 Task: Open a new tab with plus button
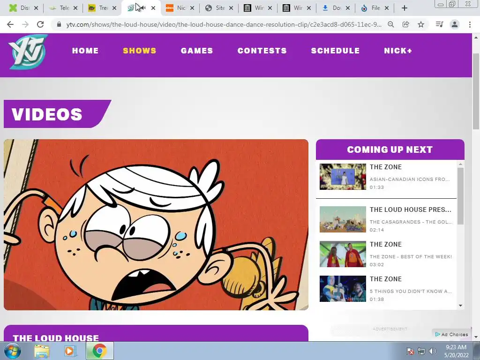(405, 8)
